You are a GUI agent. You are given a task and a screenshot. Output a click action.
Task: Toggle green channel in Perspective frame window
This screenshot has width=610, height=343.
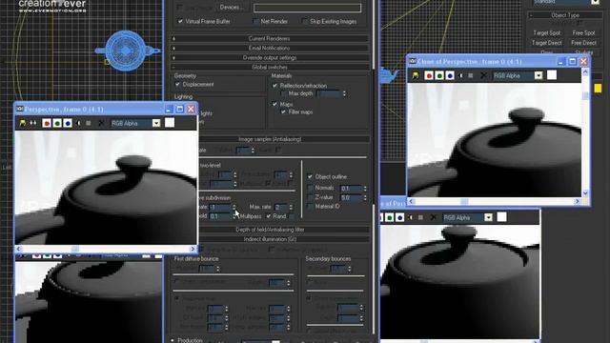click(x=57, y=123)
